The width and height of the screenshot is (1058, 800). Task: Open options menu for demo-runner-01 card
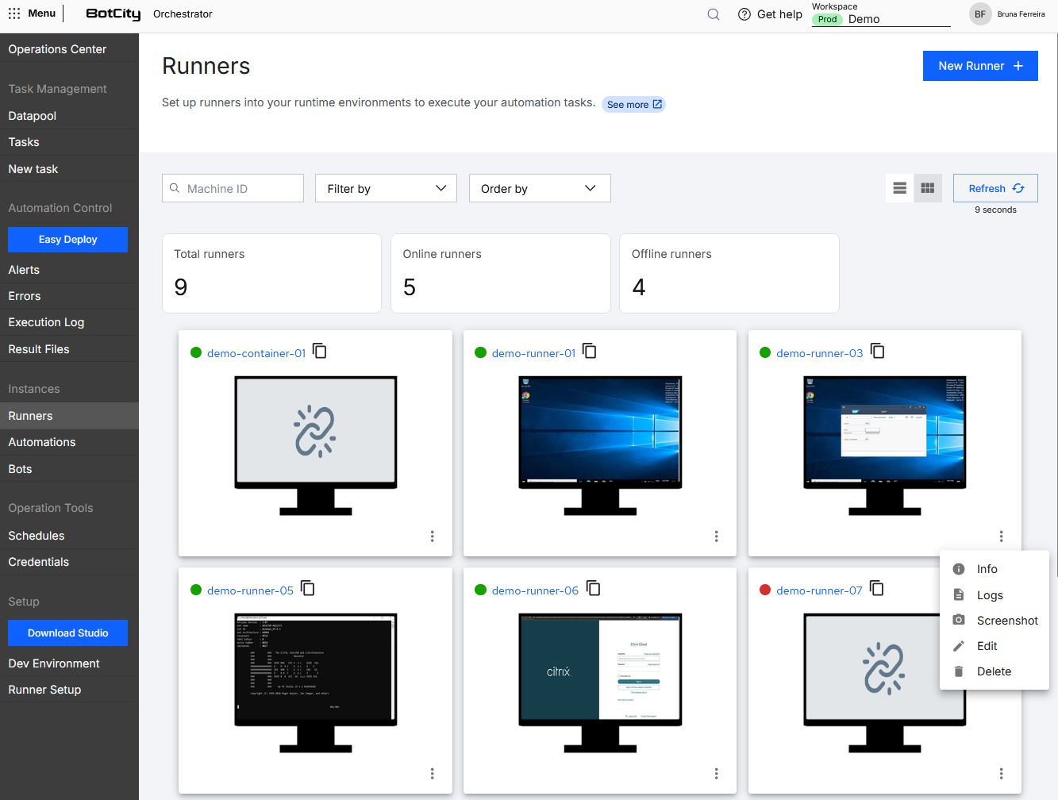click(x=717, y=537)
